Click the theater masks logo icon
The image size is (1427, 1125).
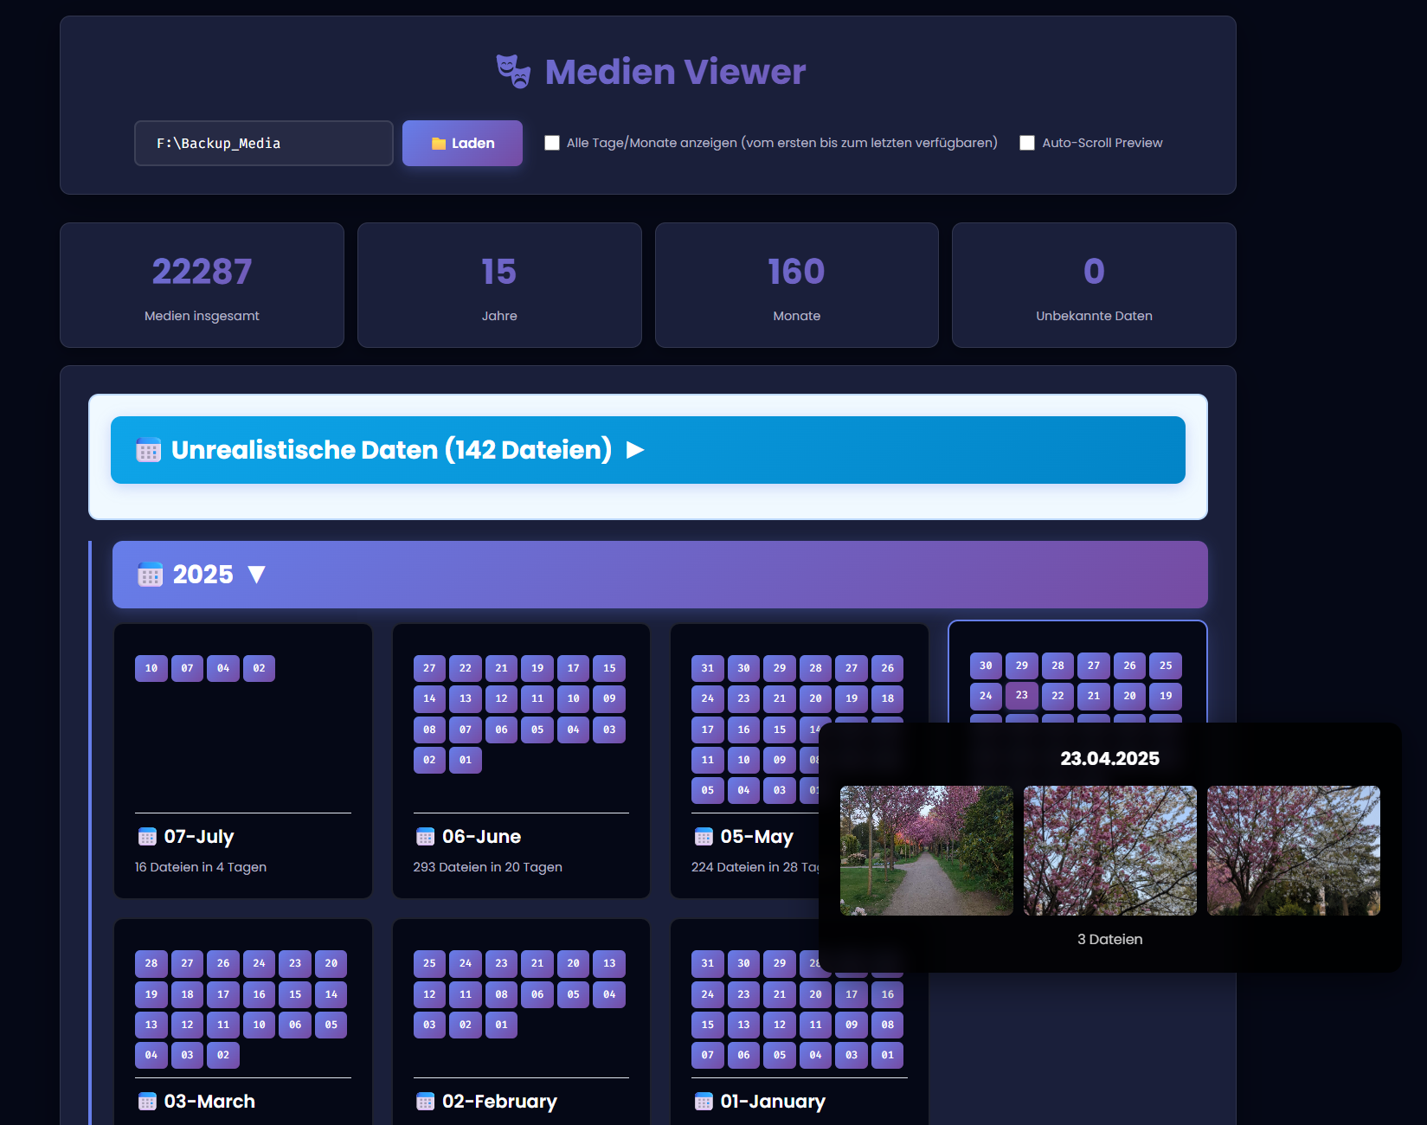pyautogui.click(x=513, y=71)
